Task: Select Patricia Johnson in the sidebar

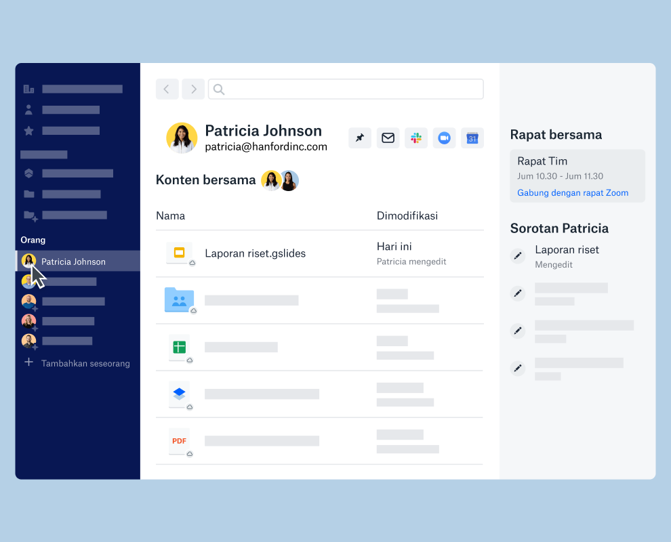Action: click(73, 262)
